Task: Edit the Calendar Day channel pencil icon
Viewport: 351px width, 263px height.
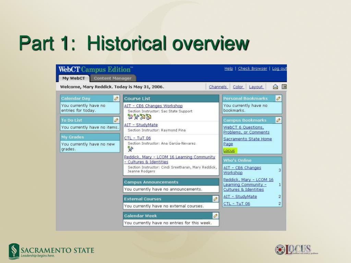Action: pyautogui.click(x=116, y=98)
